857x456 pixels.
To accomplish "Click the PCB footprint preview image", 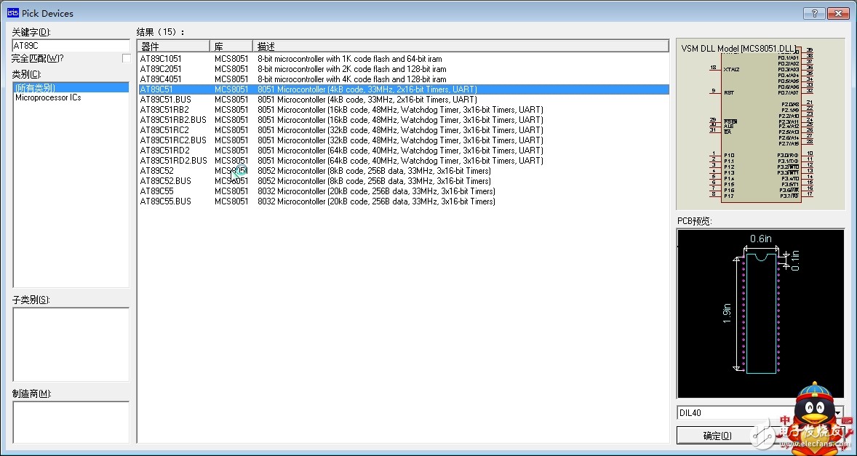I will [x=761, y=313].
